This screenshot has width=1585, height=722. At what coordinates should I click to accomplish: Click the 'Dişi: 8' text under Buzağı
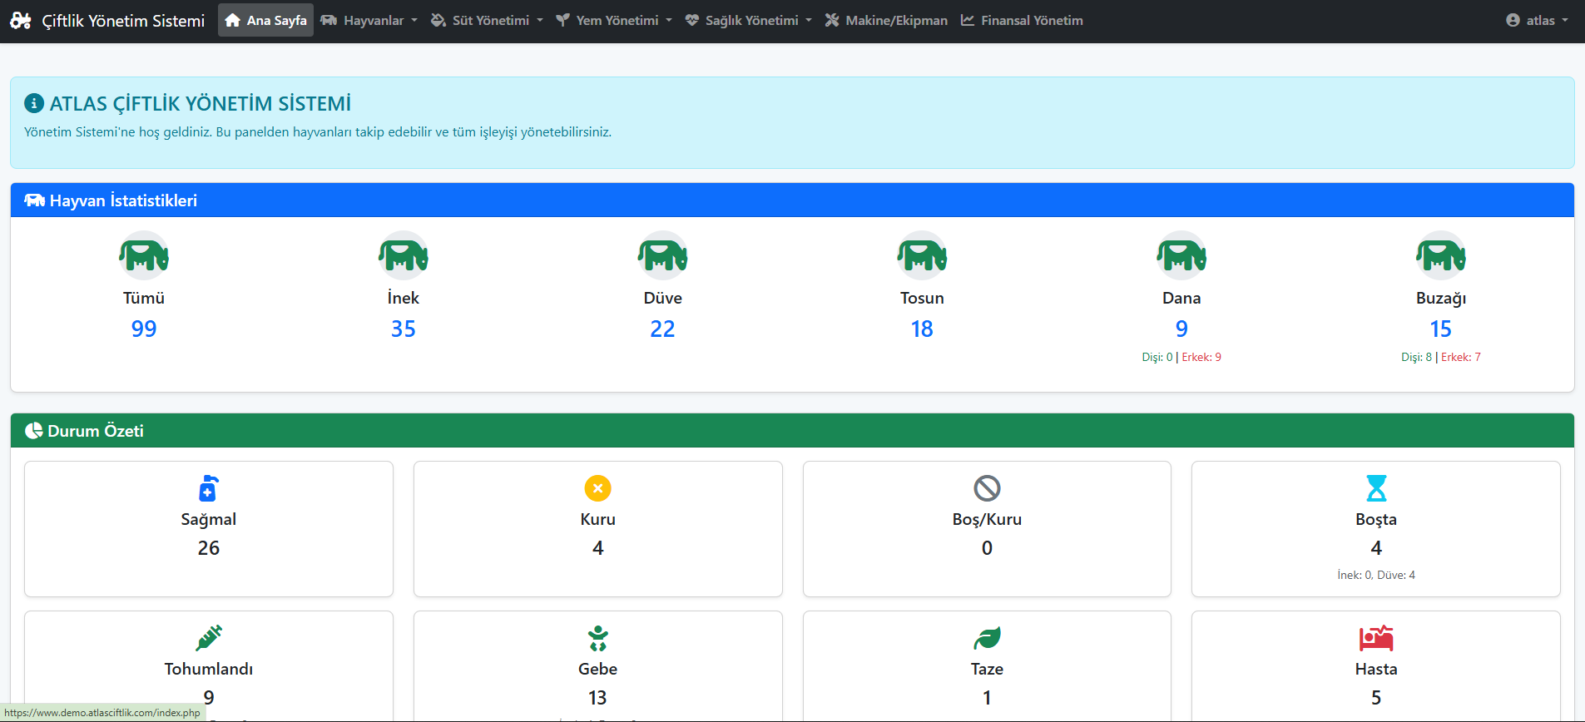tap(1417, 357)
